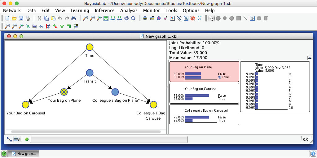Select the Colleague's Bag on Plane node
317x158 pixels.
(x=115, y=92)
